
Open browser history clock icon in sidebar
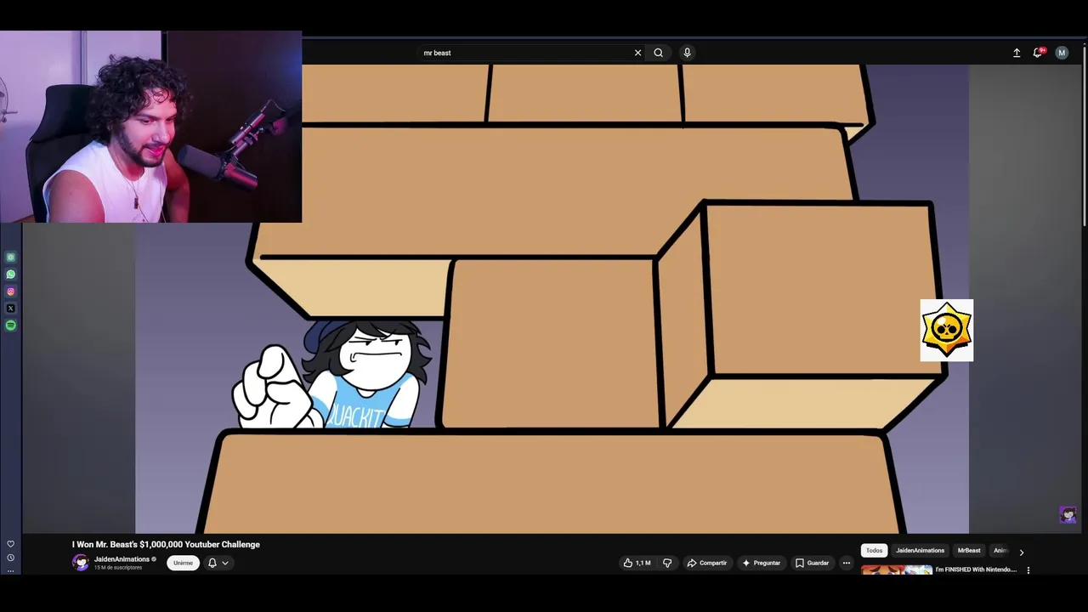click(x=11, y=558)
